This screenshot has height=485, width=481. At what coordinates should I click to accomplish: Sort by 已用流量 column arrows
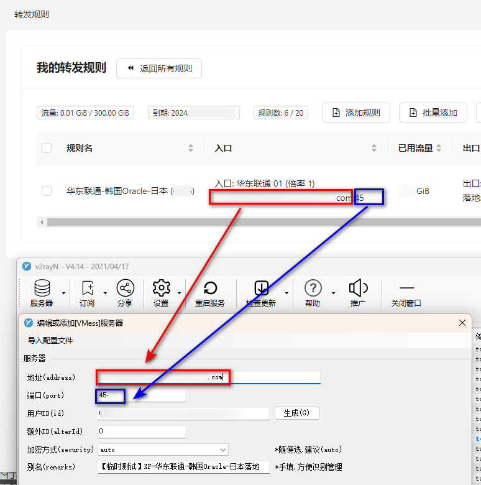coord(439,148)
